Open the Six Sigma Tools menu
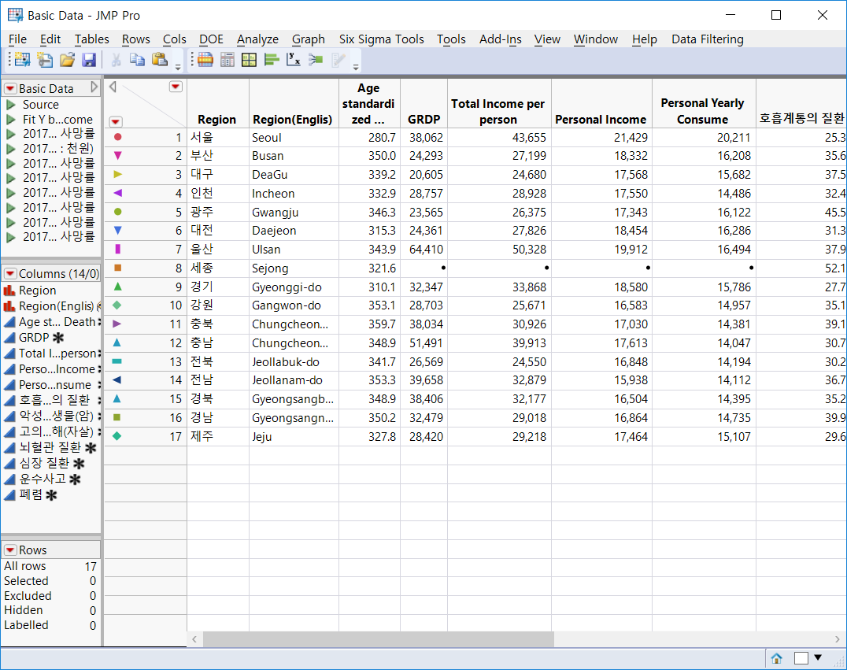The image size is (847, 670). click(381, 39)
